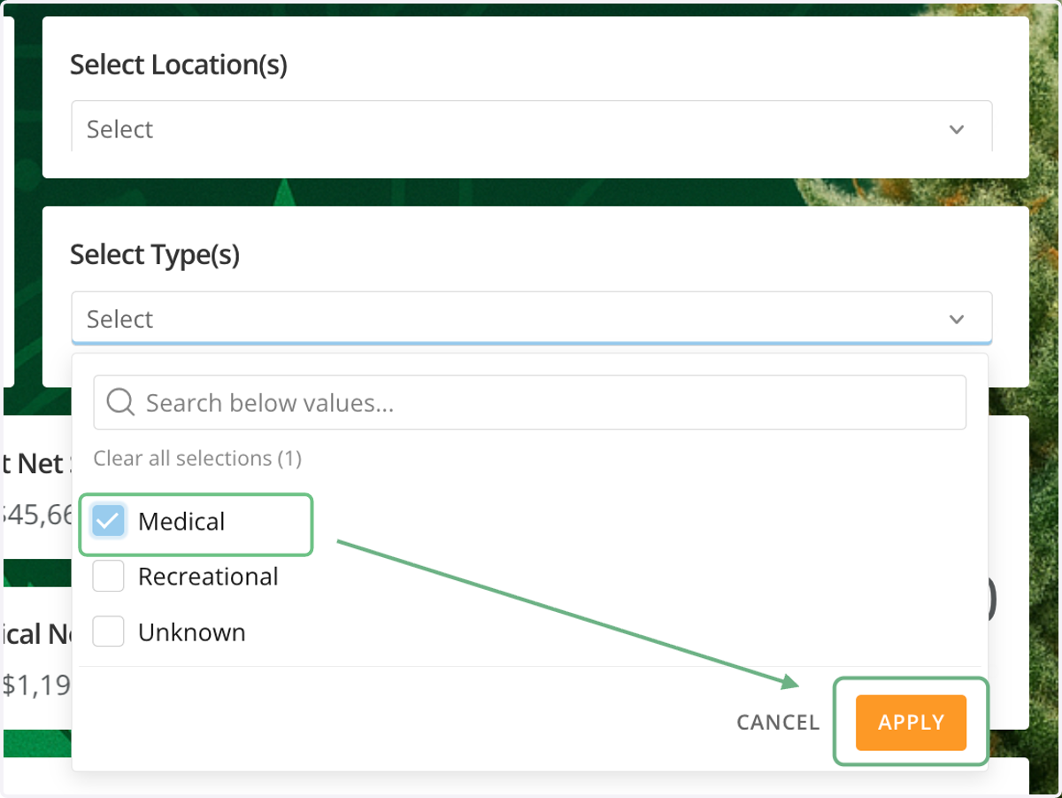This screenshot has height=798, width=1062.
Task: Open the Select Location(s) dropdown
Action: tap(531, 128)
